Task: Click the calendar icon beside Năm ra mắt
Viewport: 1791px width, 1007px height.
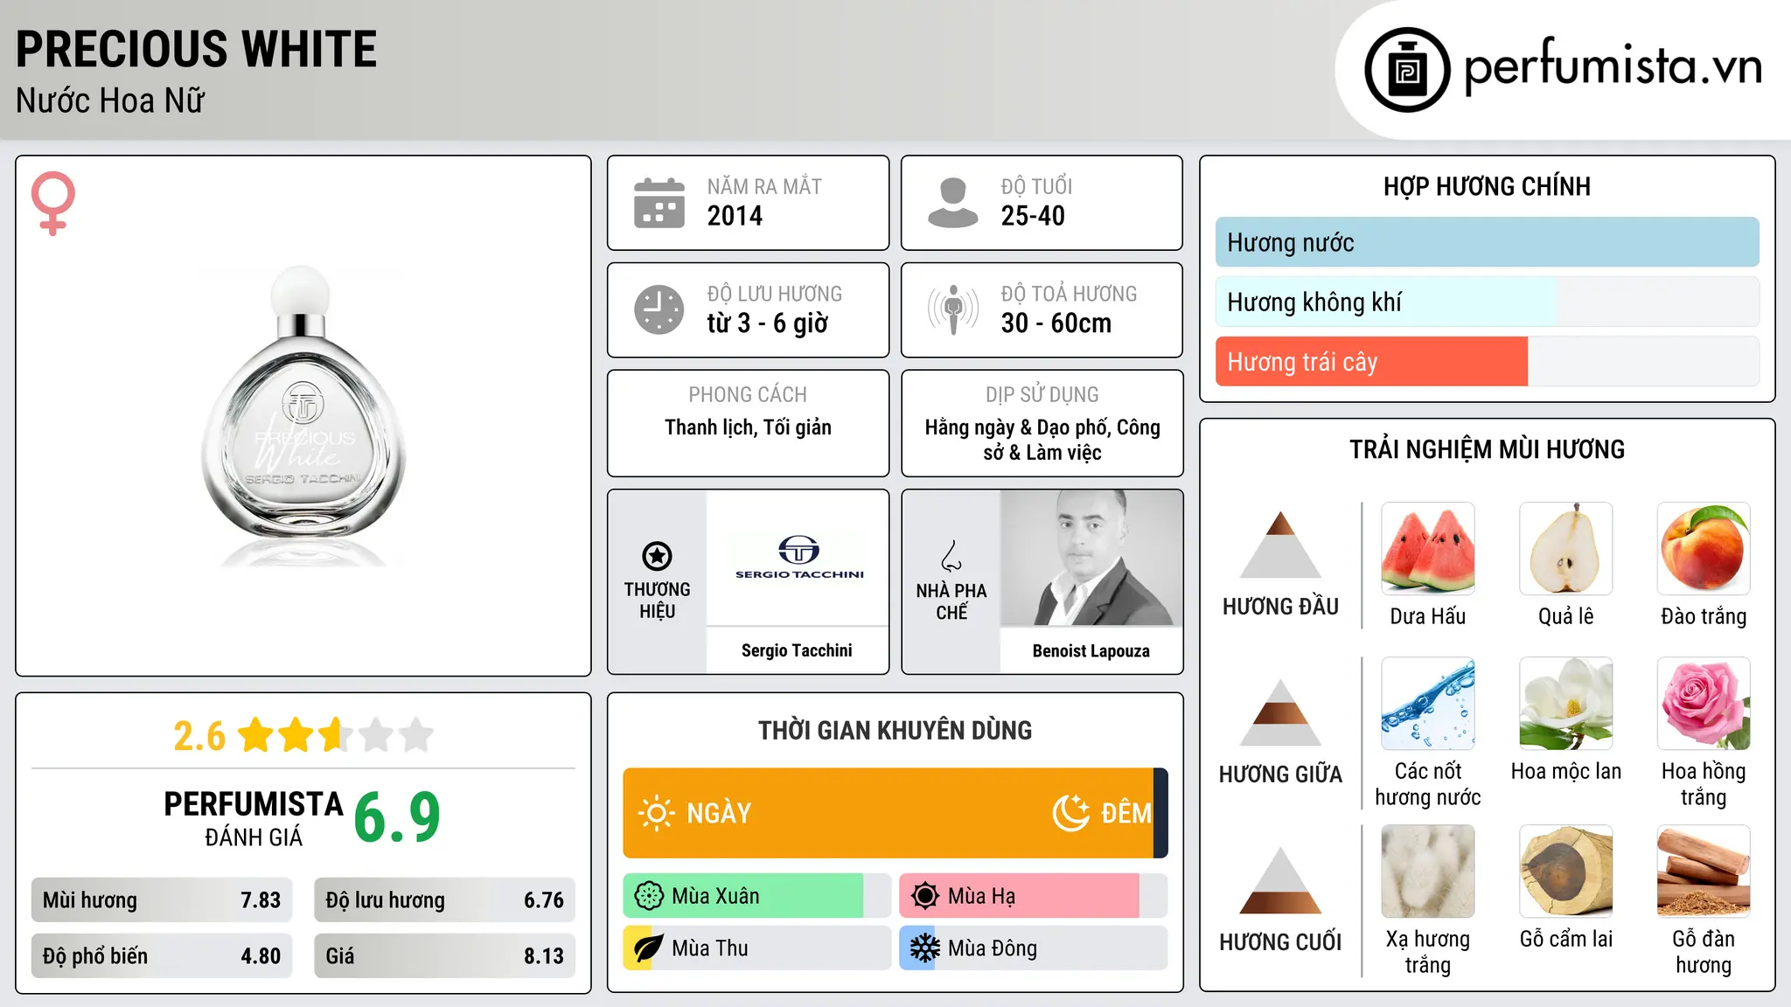Action: click(659, 203)
